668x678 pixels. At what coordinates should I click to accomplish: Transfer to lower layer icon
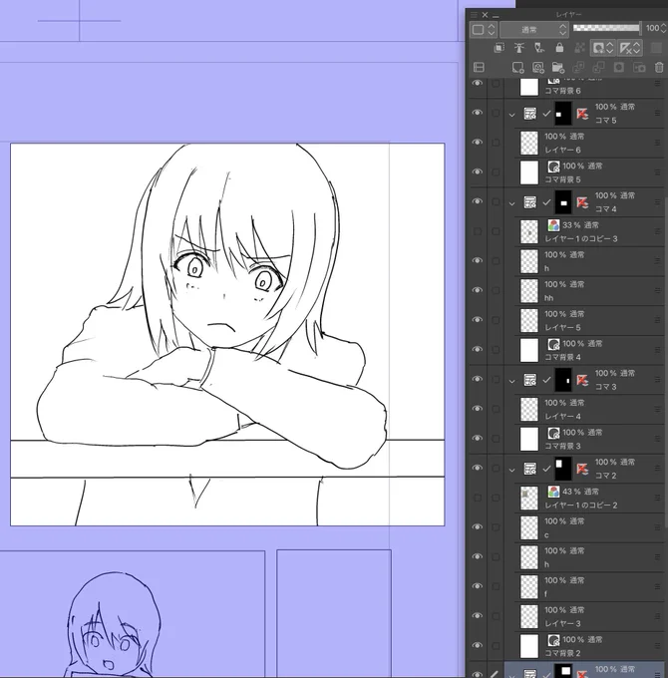[578, 68]
